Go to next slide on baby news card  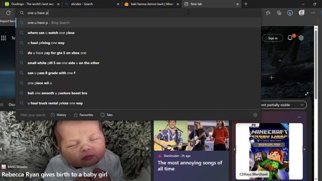point(147,149)
